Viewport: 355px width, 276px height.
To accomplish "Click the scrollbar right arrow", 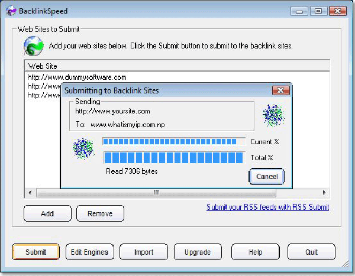I will pos(324,193).
